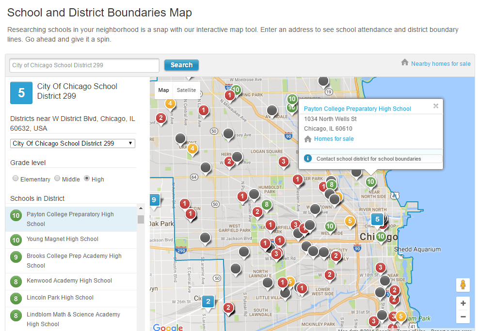Close the Payton school info popup
479x331 pixels.
click(x=435, y=105)
